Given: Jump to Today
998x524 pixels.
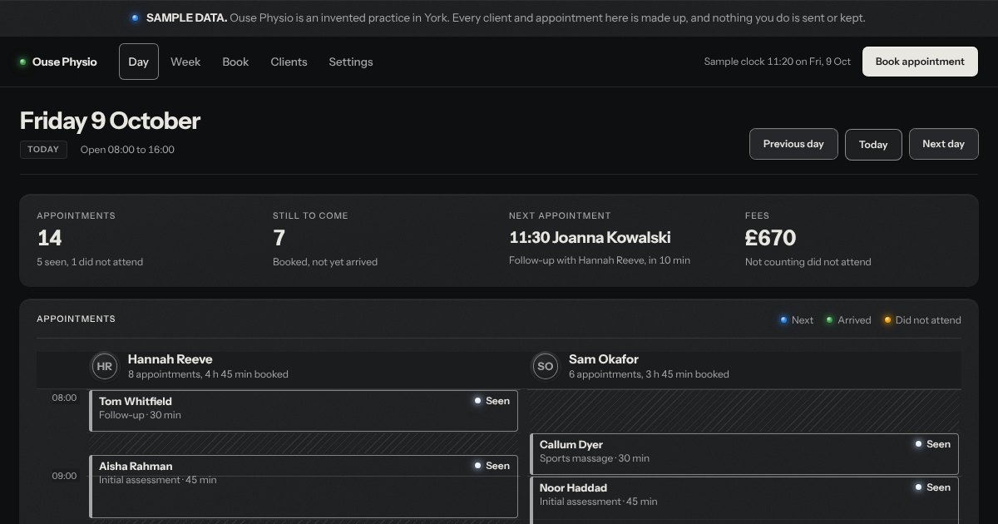Looking at the screenshot, I should point(873,145).
